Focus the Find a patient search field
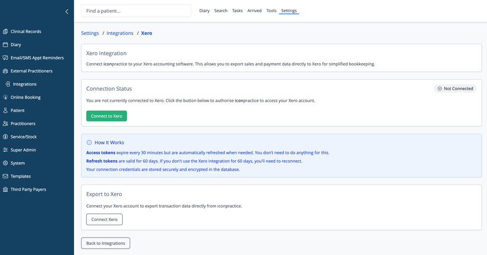This screenshot has height=255, width=487. pyautogui.click(x=136, y=11)
